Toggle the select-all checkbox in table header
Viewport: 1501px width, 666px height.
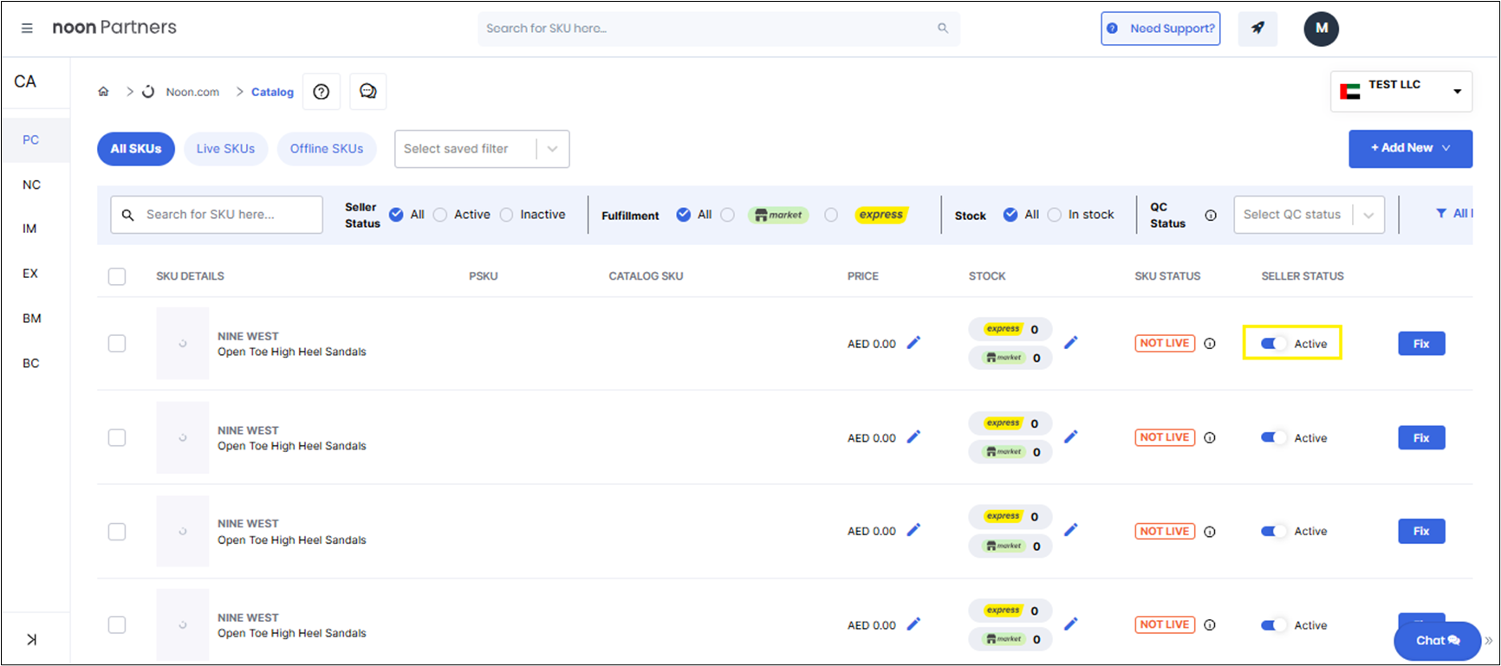(x=117, y=276)
